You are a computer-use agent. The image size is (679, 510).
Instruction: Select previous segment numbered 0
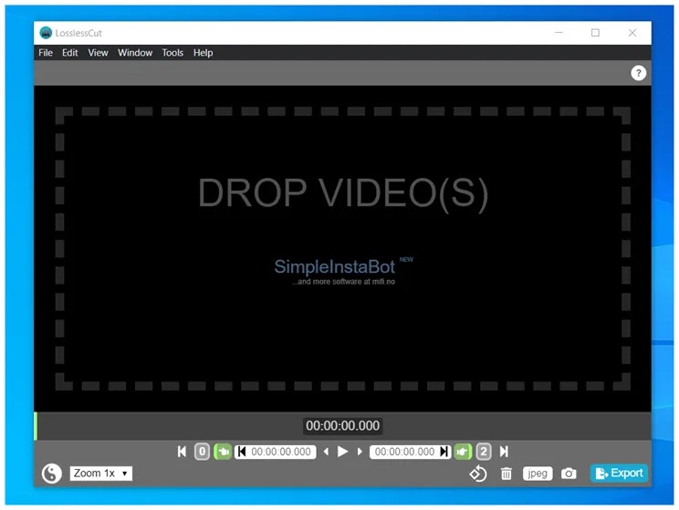coord(202,452)
